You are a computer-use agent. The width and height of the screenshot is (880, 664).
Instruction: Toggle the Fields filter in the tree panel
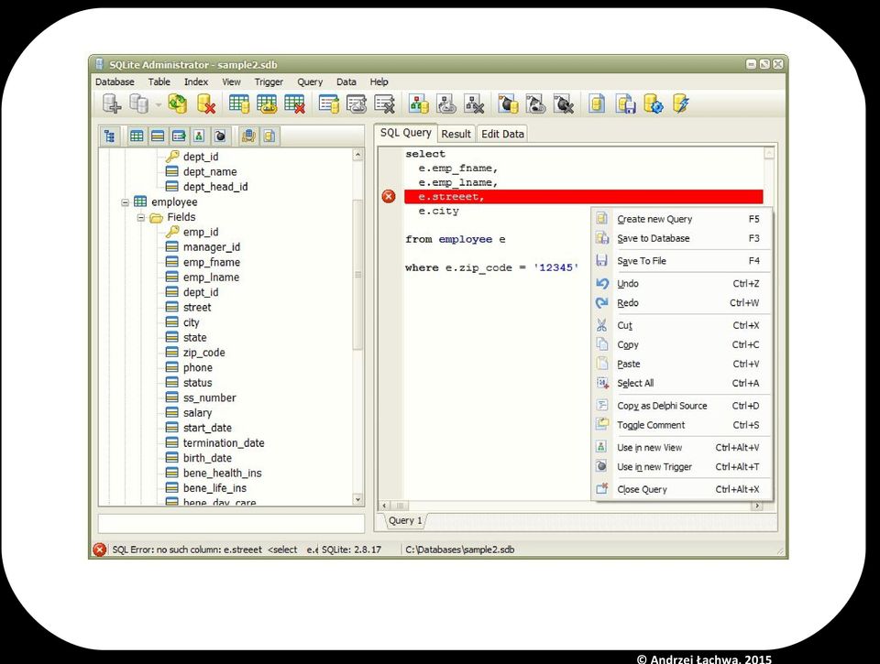point(158,136)
